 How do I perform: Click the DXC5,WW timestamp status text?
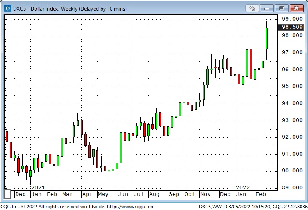(x=253, y=206)
